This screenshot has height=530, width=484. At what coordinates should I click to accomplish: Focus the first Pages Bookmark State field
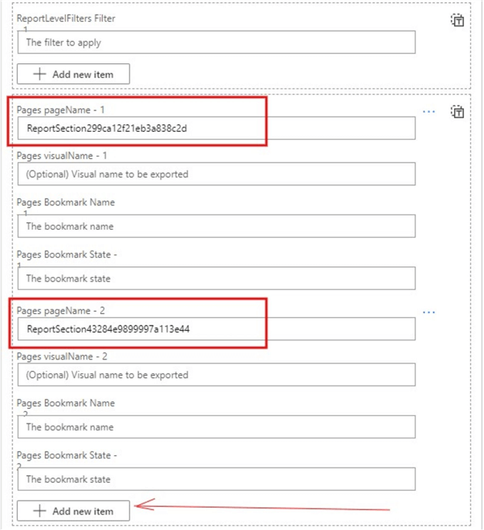216,279
